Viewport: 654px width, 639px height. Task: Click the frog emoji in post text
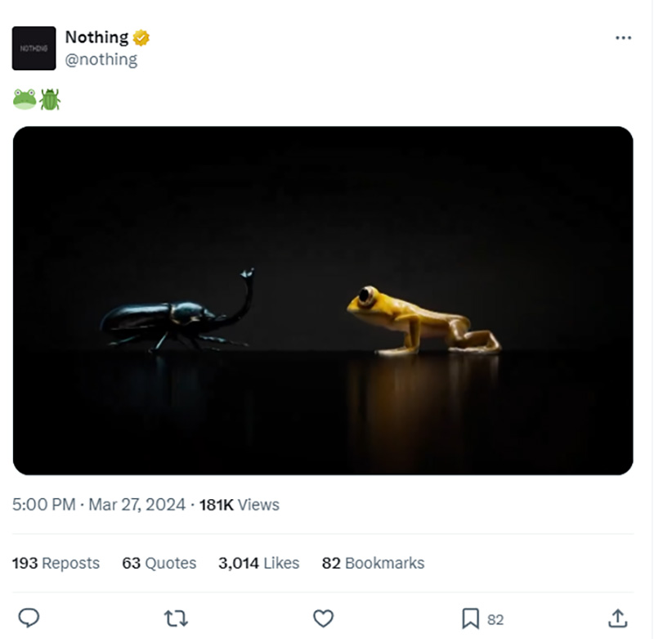pyautogui.click(x=25, y=99)
